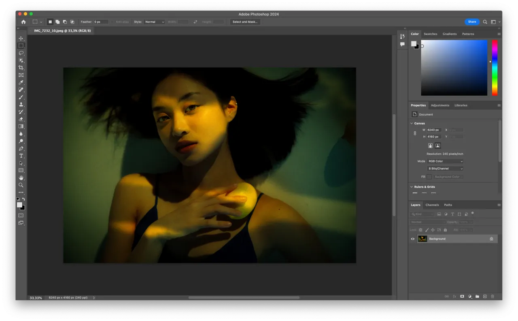
Task: Add a layer mask
Action: 462,296
